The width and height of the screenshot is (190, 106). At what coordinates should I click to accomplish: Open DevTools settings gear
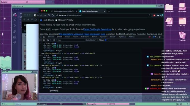(x=160, y=37)
